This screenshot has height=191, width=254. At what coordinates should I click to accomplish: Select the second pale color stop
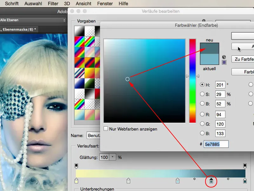pos(128,180)
